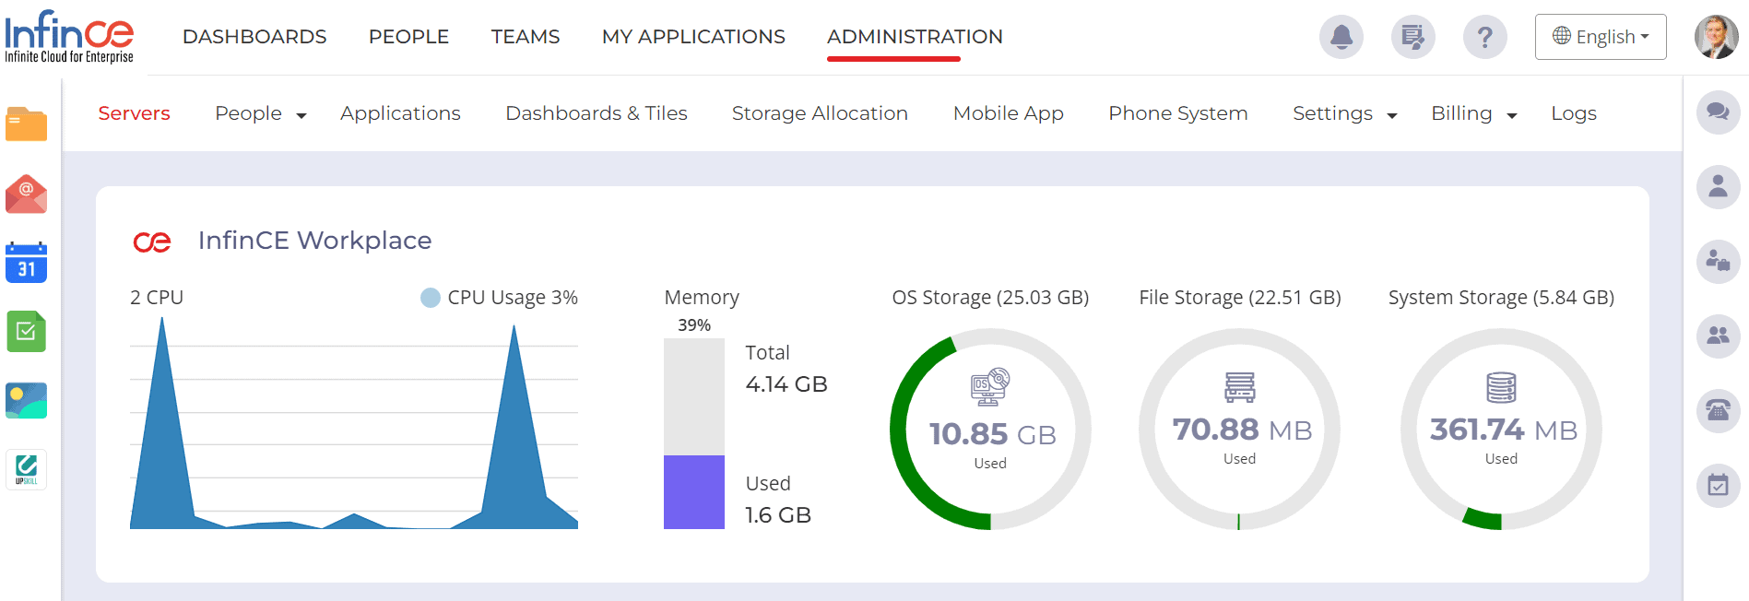
Task: Click the group of people icon
Action: click(x=1718, y=336)
